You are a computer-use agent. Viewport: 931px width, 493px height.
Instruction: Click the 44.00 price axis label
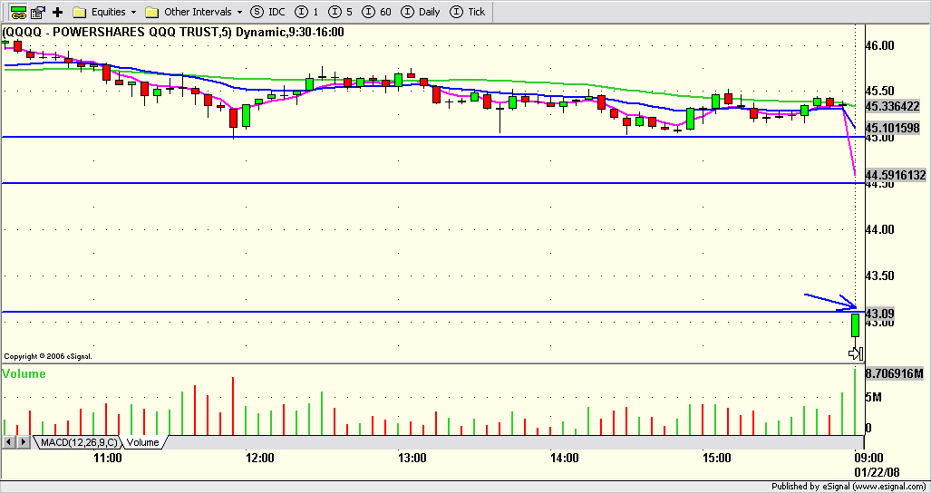point(881,229)
